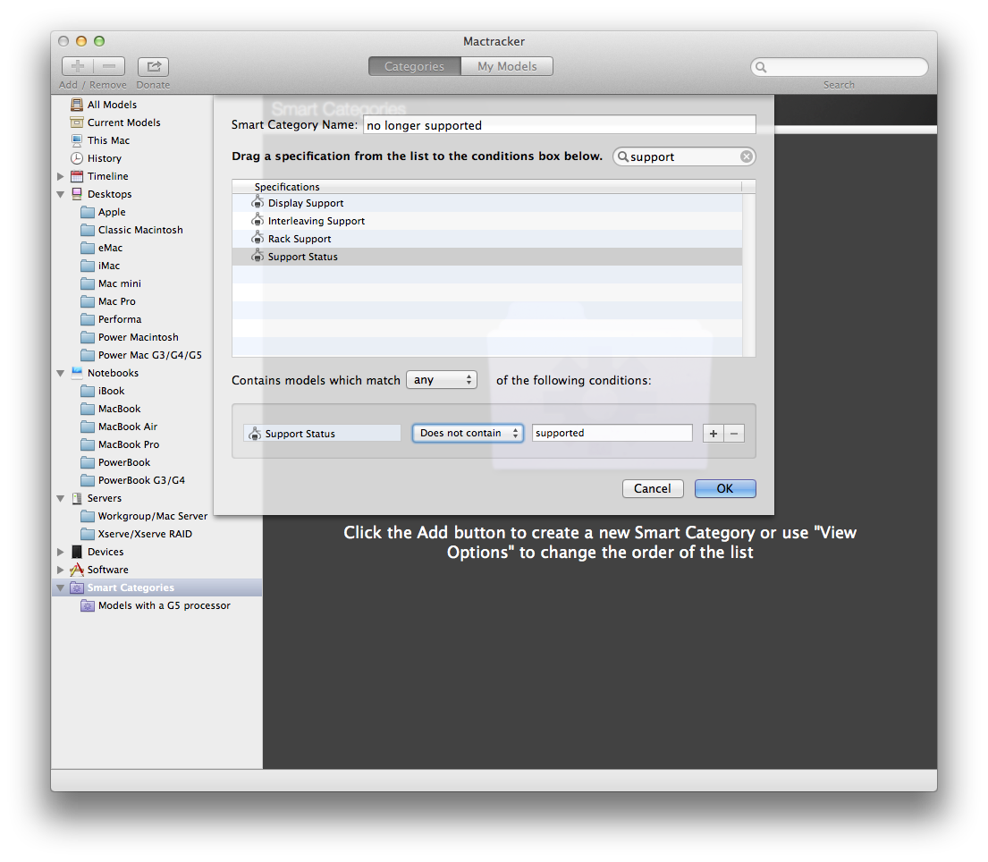Select the All Models sidebar icon
988x862 pixels.
[77, 105]
